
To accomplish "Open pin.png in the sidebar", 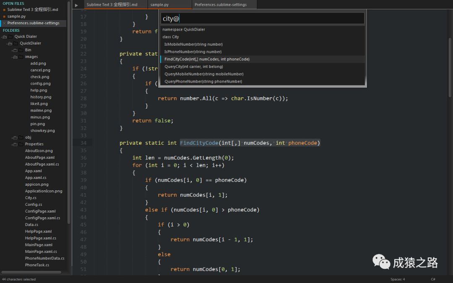I will coord(38,124).
